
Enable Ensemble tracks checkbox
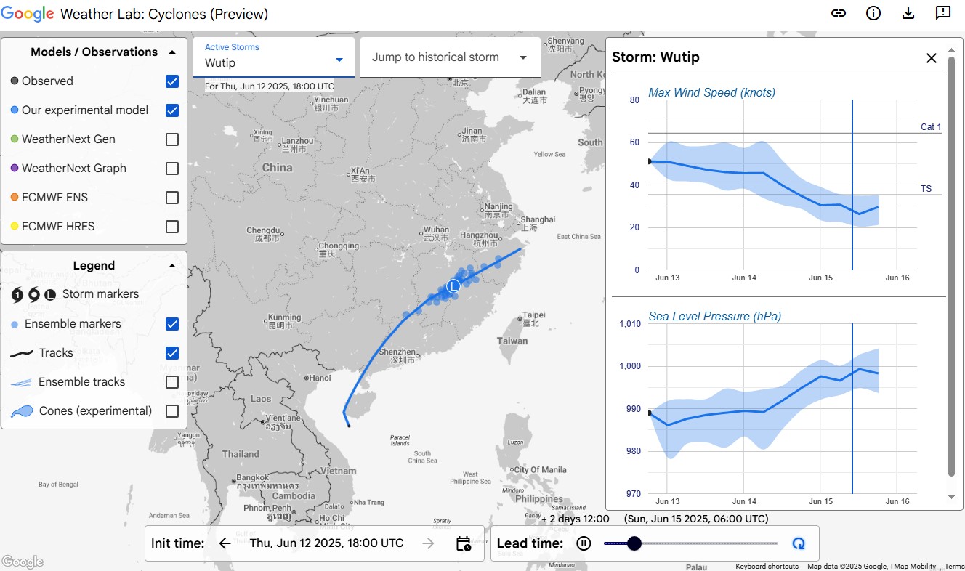172,382
